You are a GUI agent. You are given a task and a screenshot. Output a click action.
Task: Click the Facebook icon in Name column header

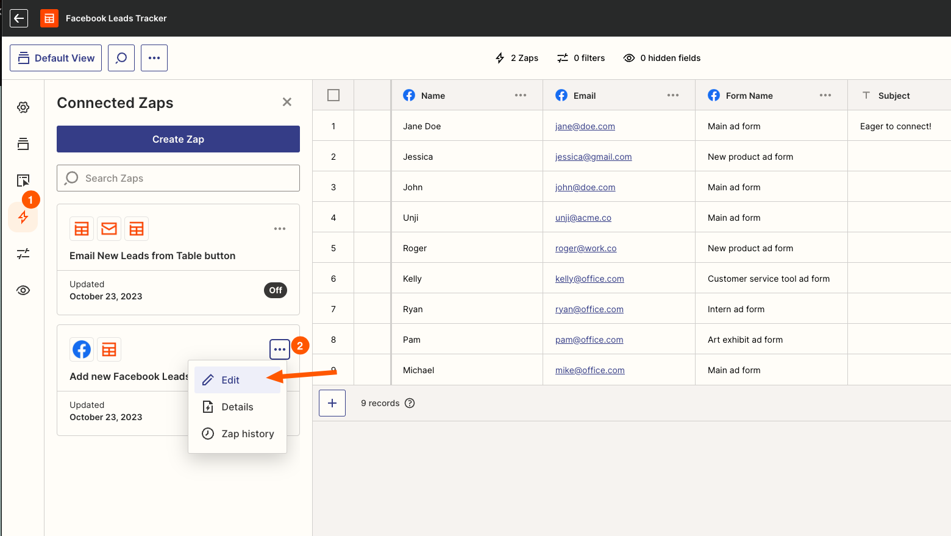pyautogui.click(x=409, y=95)
